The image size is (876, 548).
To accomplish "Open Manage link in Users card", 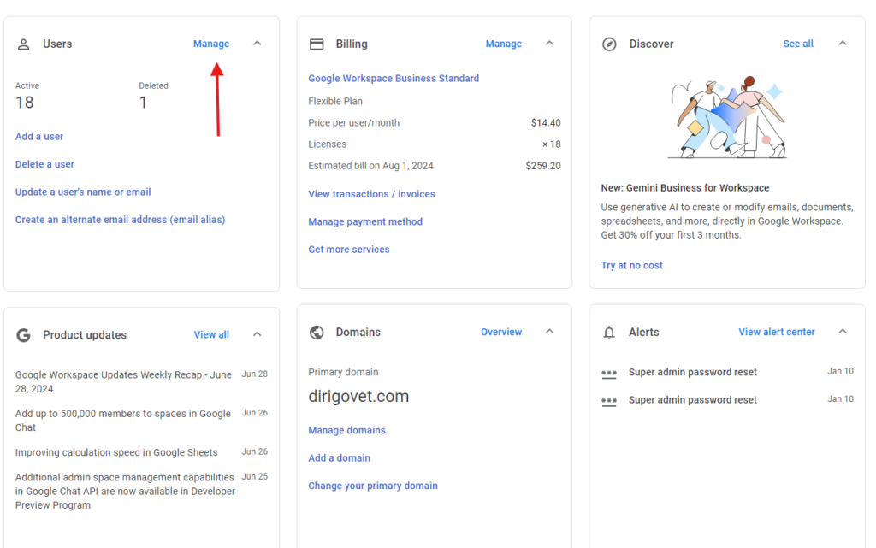I will click(211, 44).
